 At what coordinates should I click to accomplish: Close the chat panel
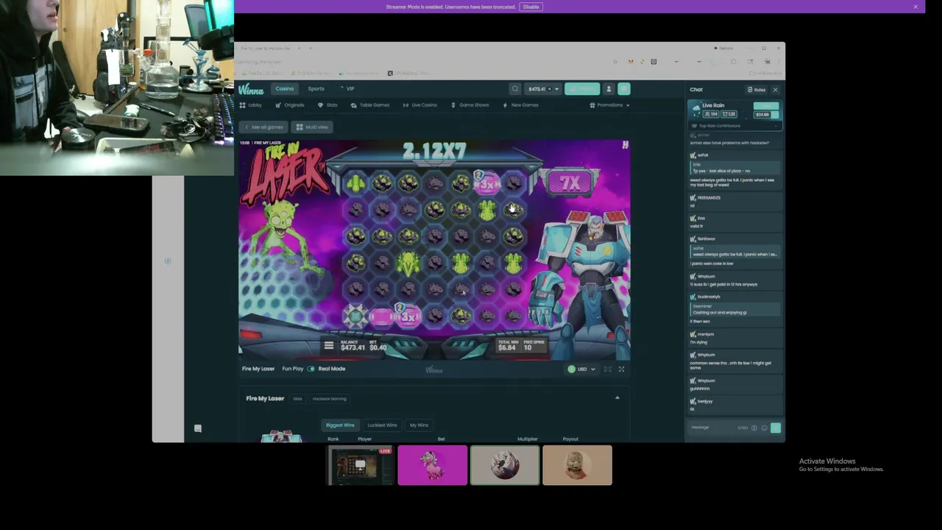pyautogui.click(x=775, y=90)
